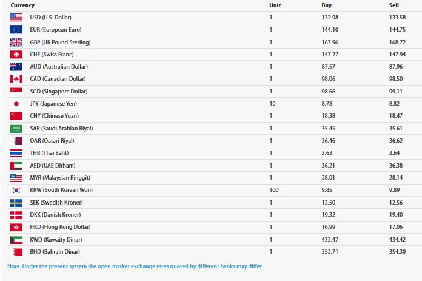Click the Unit column header
This screenshot has width=422, height=281.
click(x=275, y=5)
